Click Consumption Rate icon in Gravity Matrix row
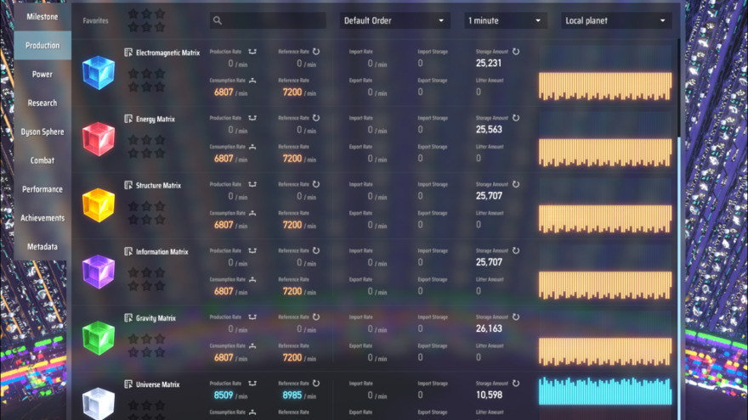The width and height of the screenshot is (748, 420). pos(252,345)
